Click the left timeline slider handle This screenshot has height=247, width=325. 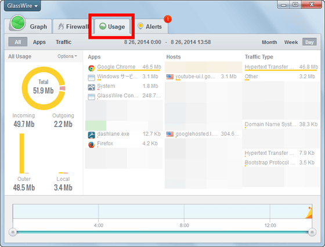coord(13,232)
